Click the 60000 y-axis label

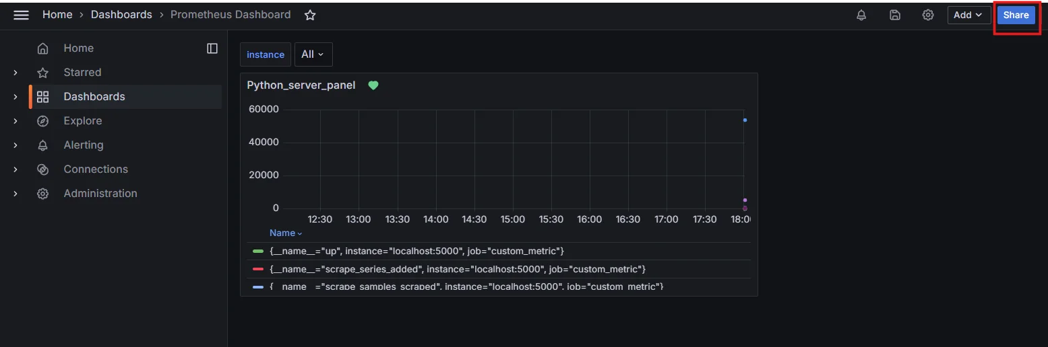pos(263,109)
